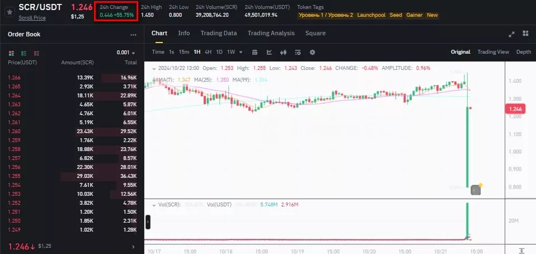536x254 pixels.
Task: Click the side panel collapse handle beside the volume chart
Action: (x=148, y=222)
